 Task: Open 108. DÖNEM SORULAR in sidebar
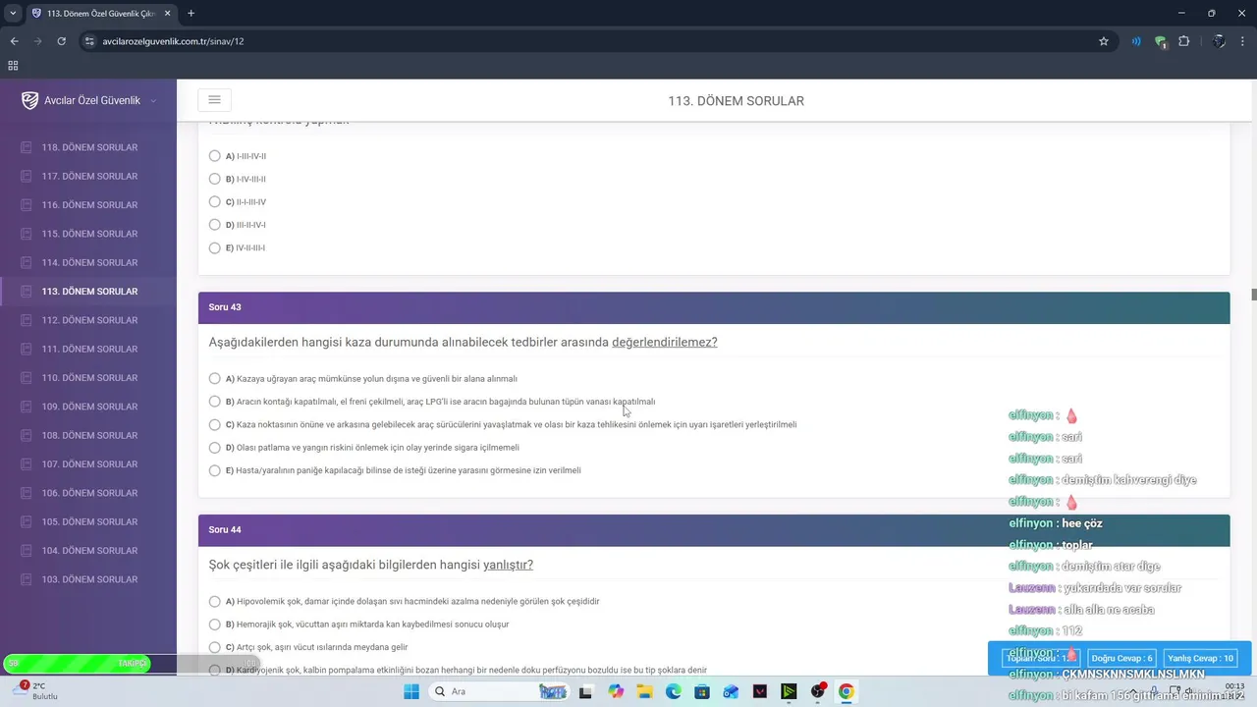[88, 435]
